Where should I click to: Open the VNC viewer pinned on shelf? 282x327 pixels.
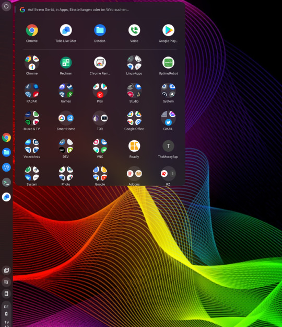(x=6, y=167)
